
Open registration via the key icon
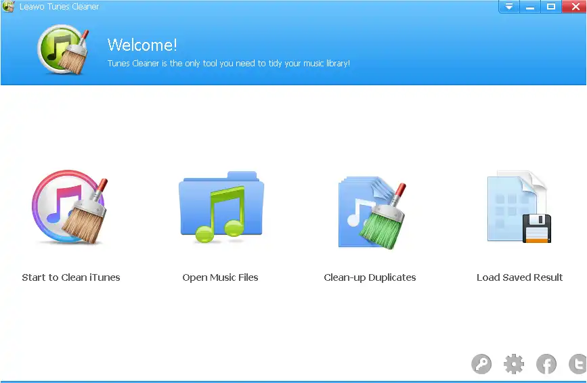pyautogui.click(x=481, y=365)
